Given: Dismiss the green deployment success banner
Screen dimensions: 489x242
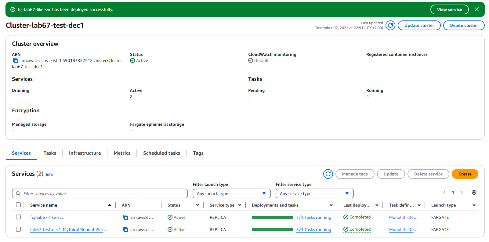Looking at the screenshot, I should [477, 9].
